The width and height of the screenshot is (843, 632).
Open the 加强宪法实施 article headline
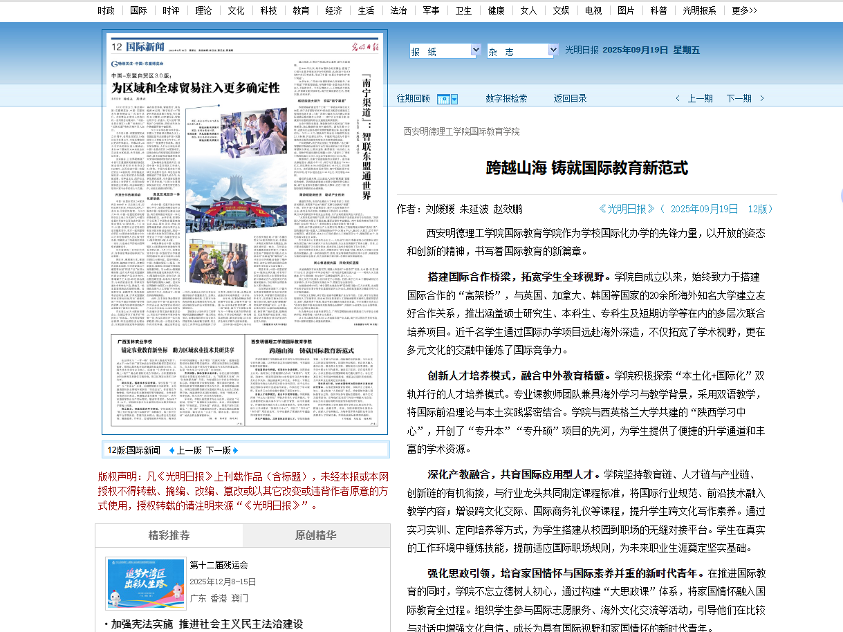coord(206,624)
